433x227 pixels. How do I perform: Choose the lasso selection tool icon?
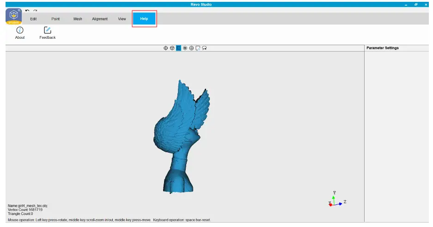coord(204,48)
